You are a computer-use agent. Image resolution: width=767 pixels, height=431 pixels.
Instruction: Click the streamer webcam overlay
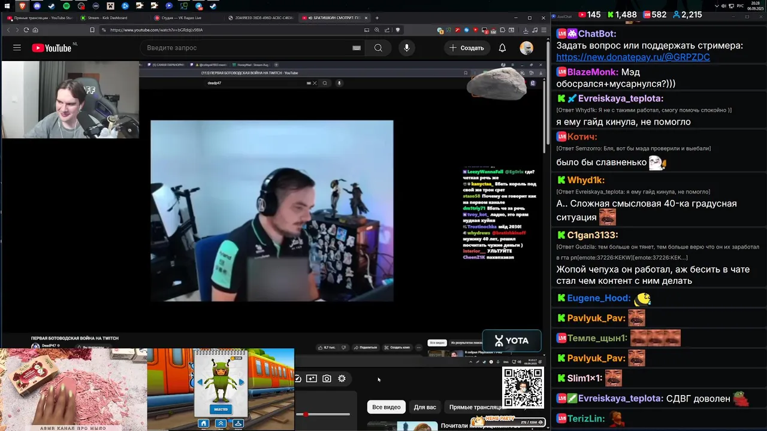coord(70,99)
